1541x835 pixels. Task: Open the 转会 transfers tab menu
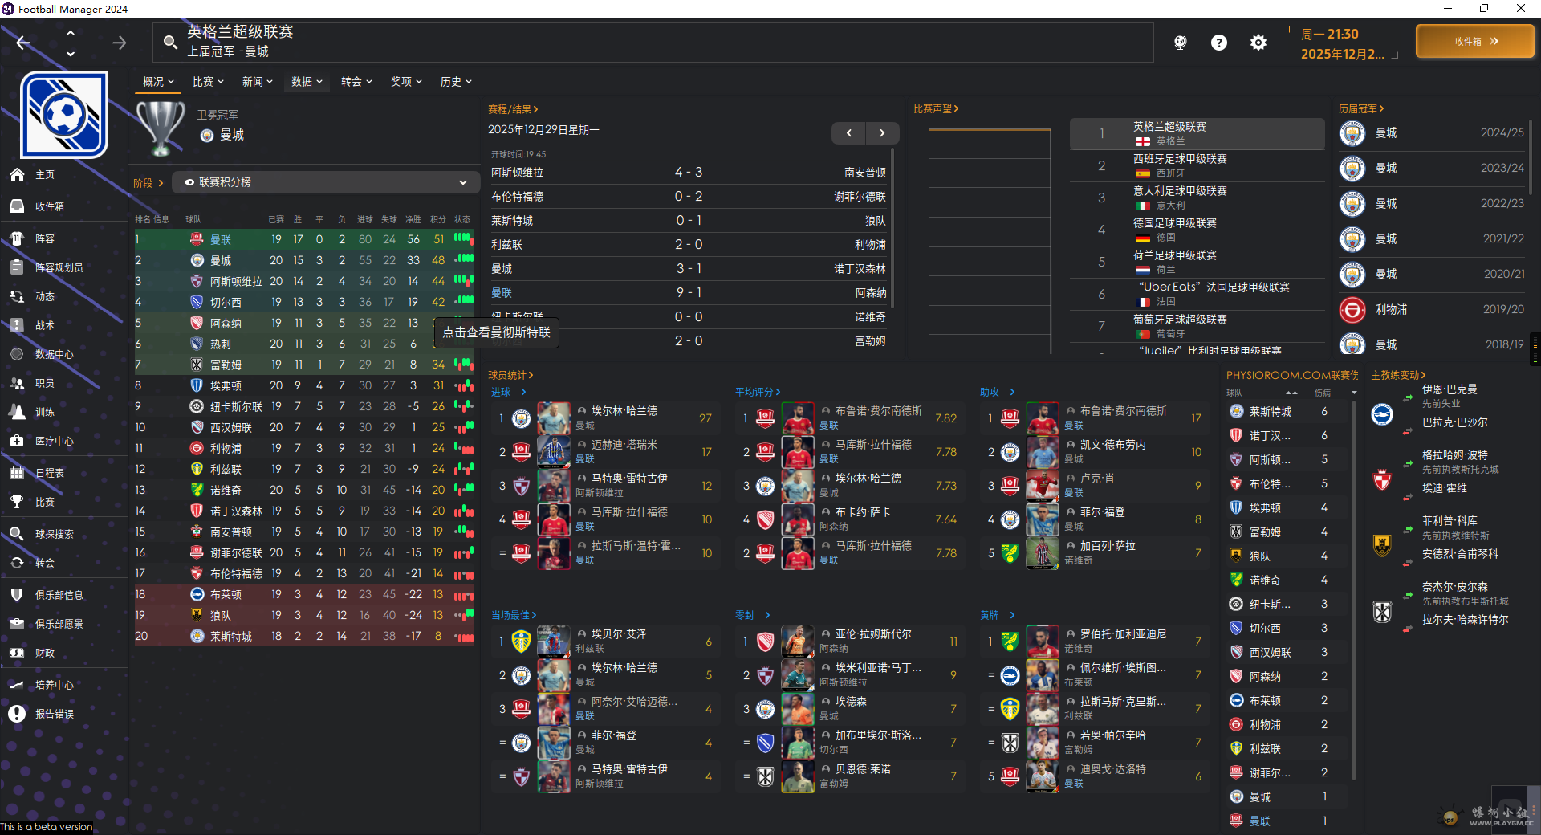click(x=356, y=82)
